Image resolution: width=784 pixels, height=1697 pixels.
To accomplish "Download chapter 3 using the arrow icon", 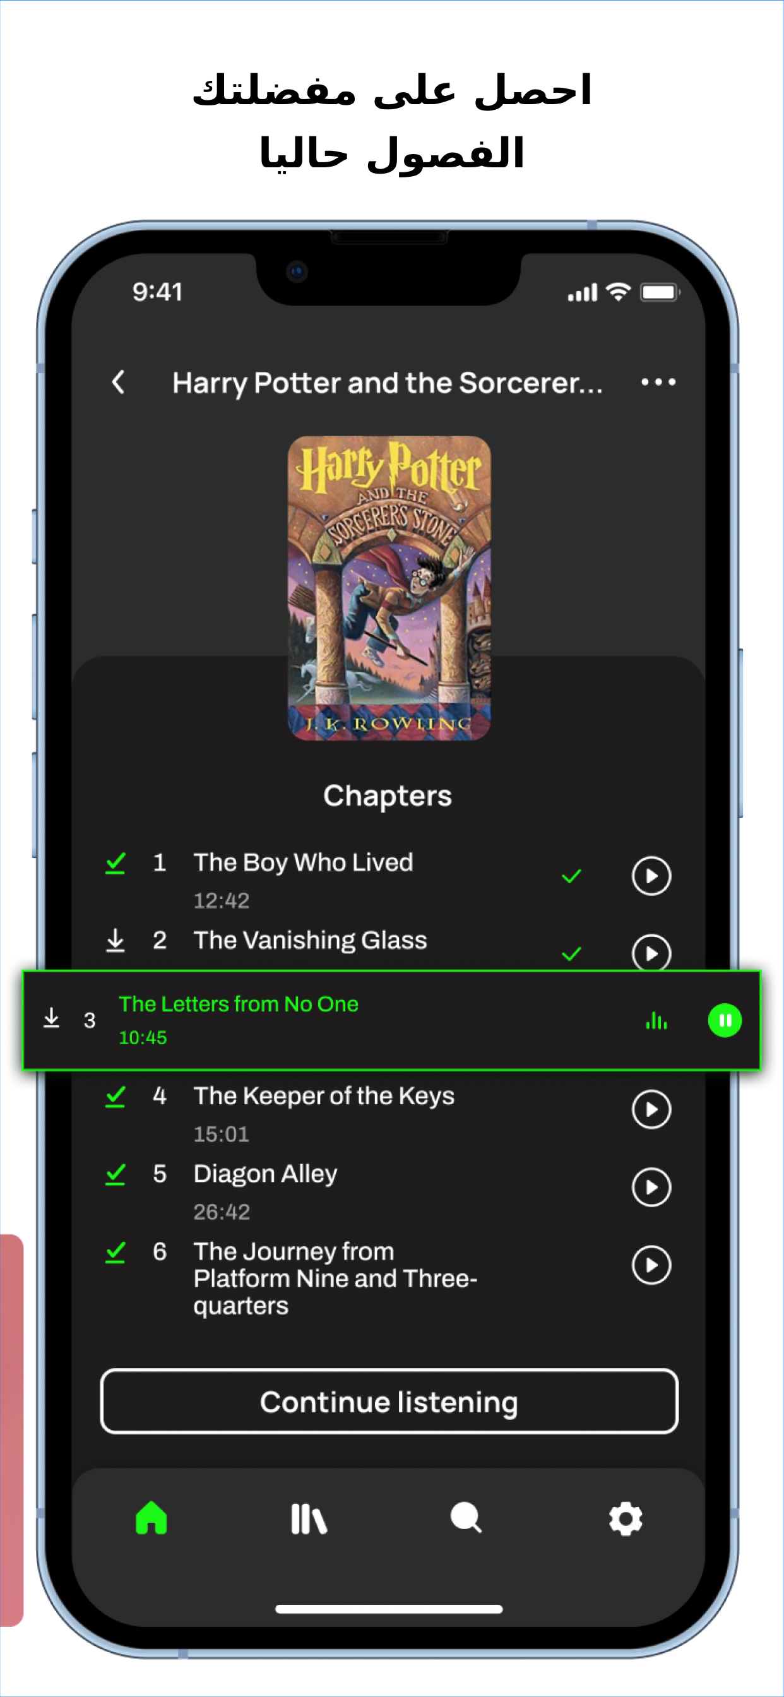I will (51, 1018).
